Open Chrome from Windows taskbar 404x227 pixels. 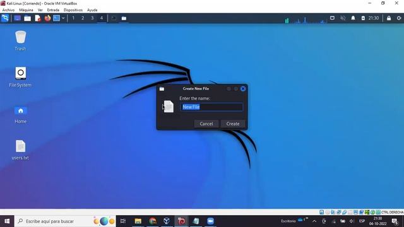[153, 221]
